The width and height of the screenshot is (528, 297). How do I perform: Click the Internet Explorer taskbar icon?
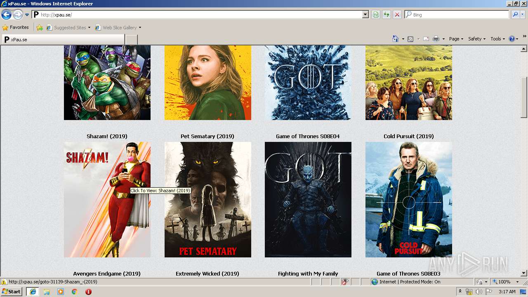point(33,292)
